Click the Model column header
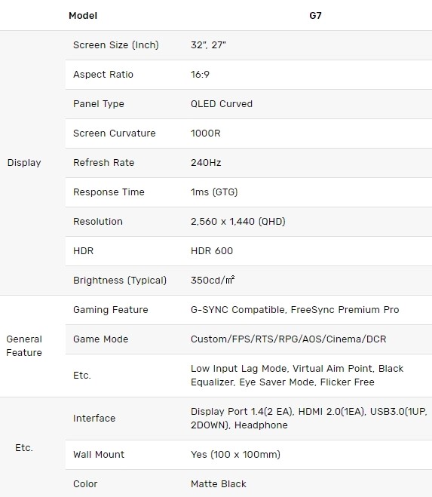Screen dimensions: 432x497 click(x=83, y=16)
